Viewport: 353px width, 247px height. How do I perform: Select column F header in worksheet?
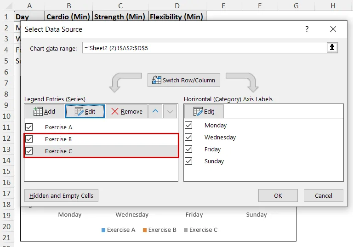pos(260,6)
